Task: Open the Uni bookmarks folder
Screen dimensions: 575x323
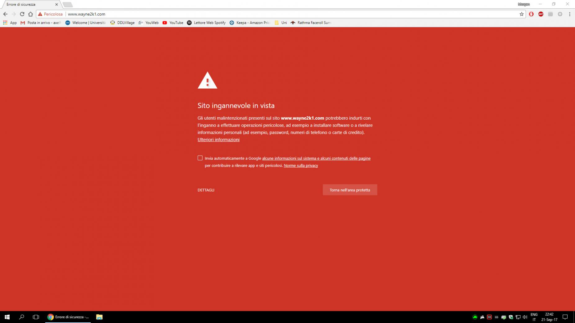Action: click(x=281, y=23)
